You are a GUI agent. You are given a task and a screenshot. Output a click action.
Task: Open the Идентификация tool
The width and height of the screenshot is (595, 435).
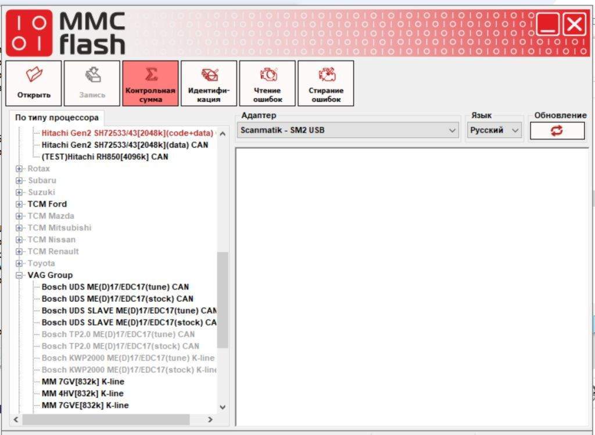[x=209, y=83]
